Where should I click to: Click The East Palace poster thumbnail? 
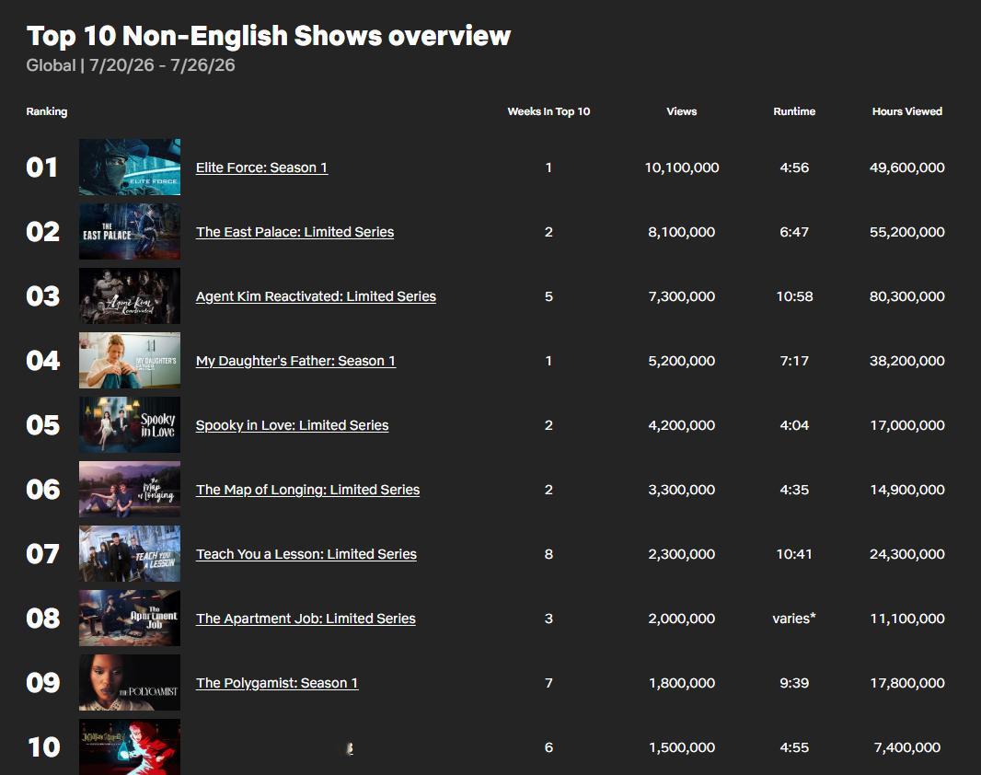(130, 231)
